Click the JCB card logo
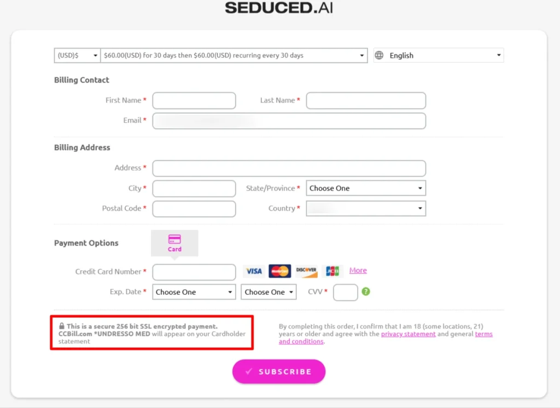Screen dimensions: 560x408 331,271
